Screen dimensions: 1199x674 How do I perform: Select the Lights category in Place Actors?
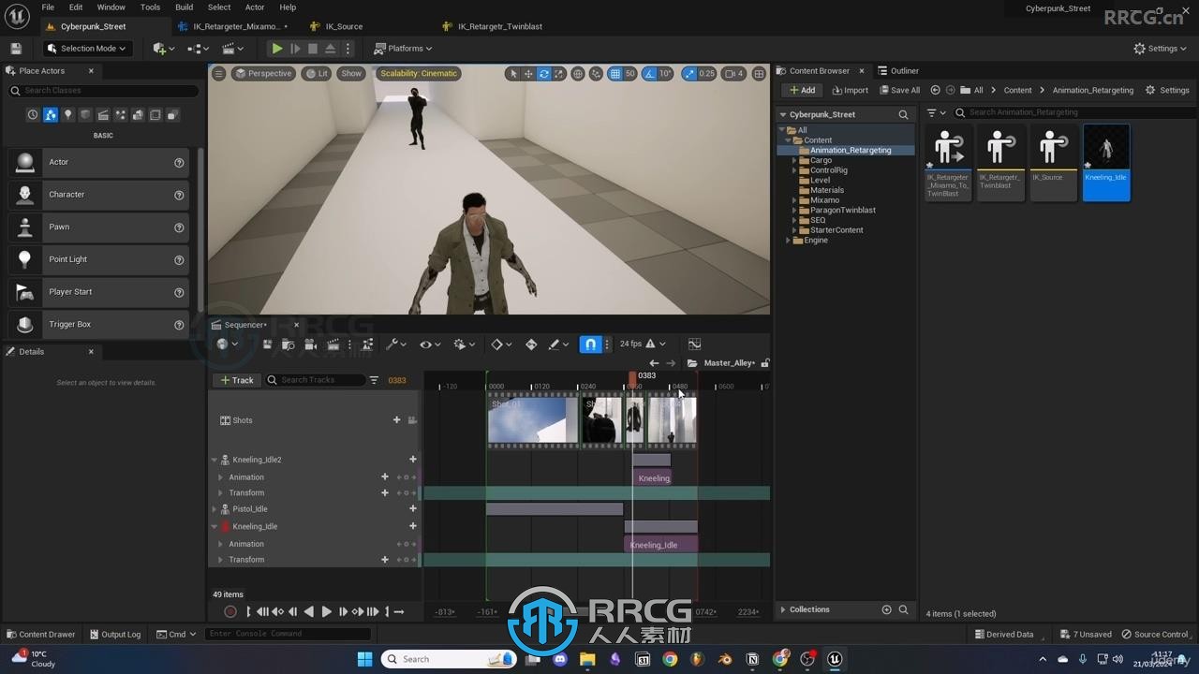(x=67, y=115)
